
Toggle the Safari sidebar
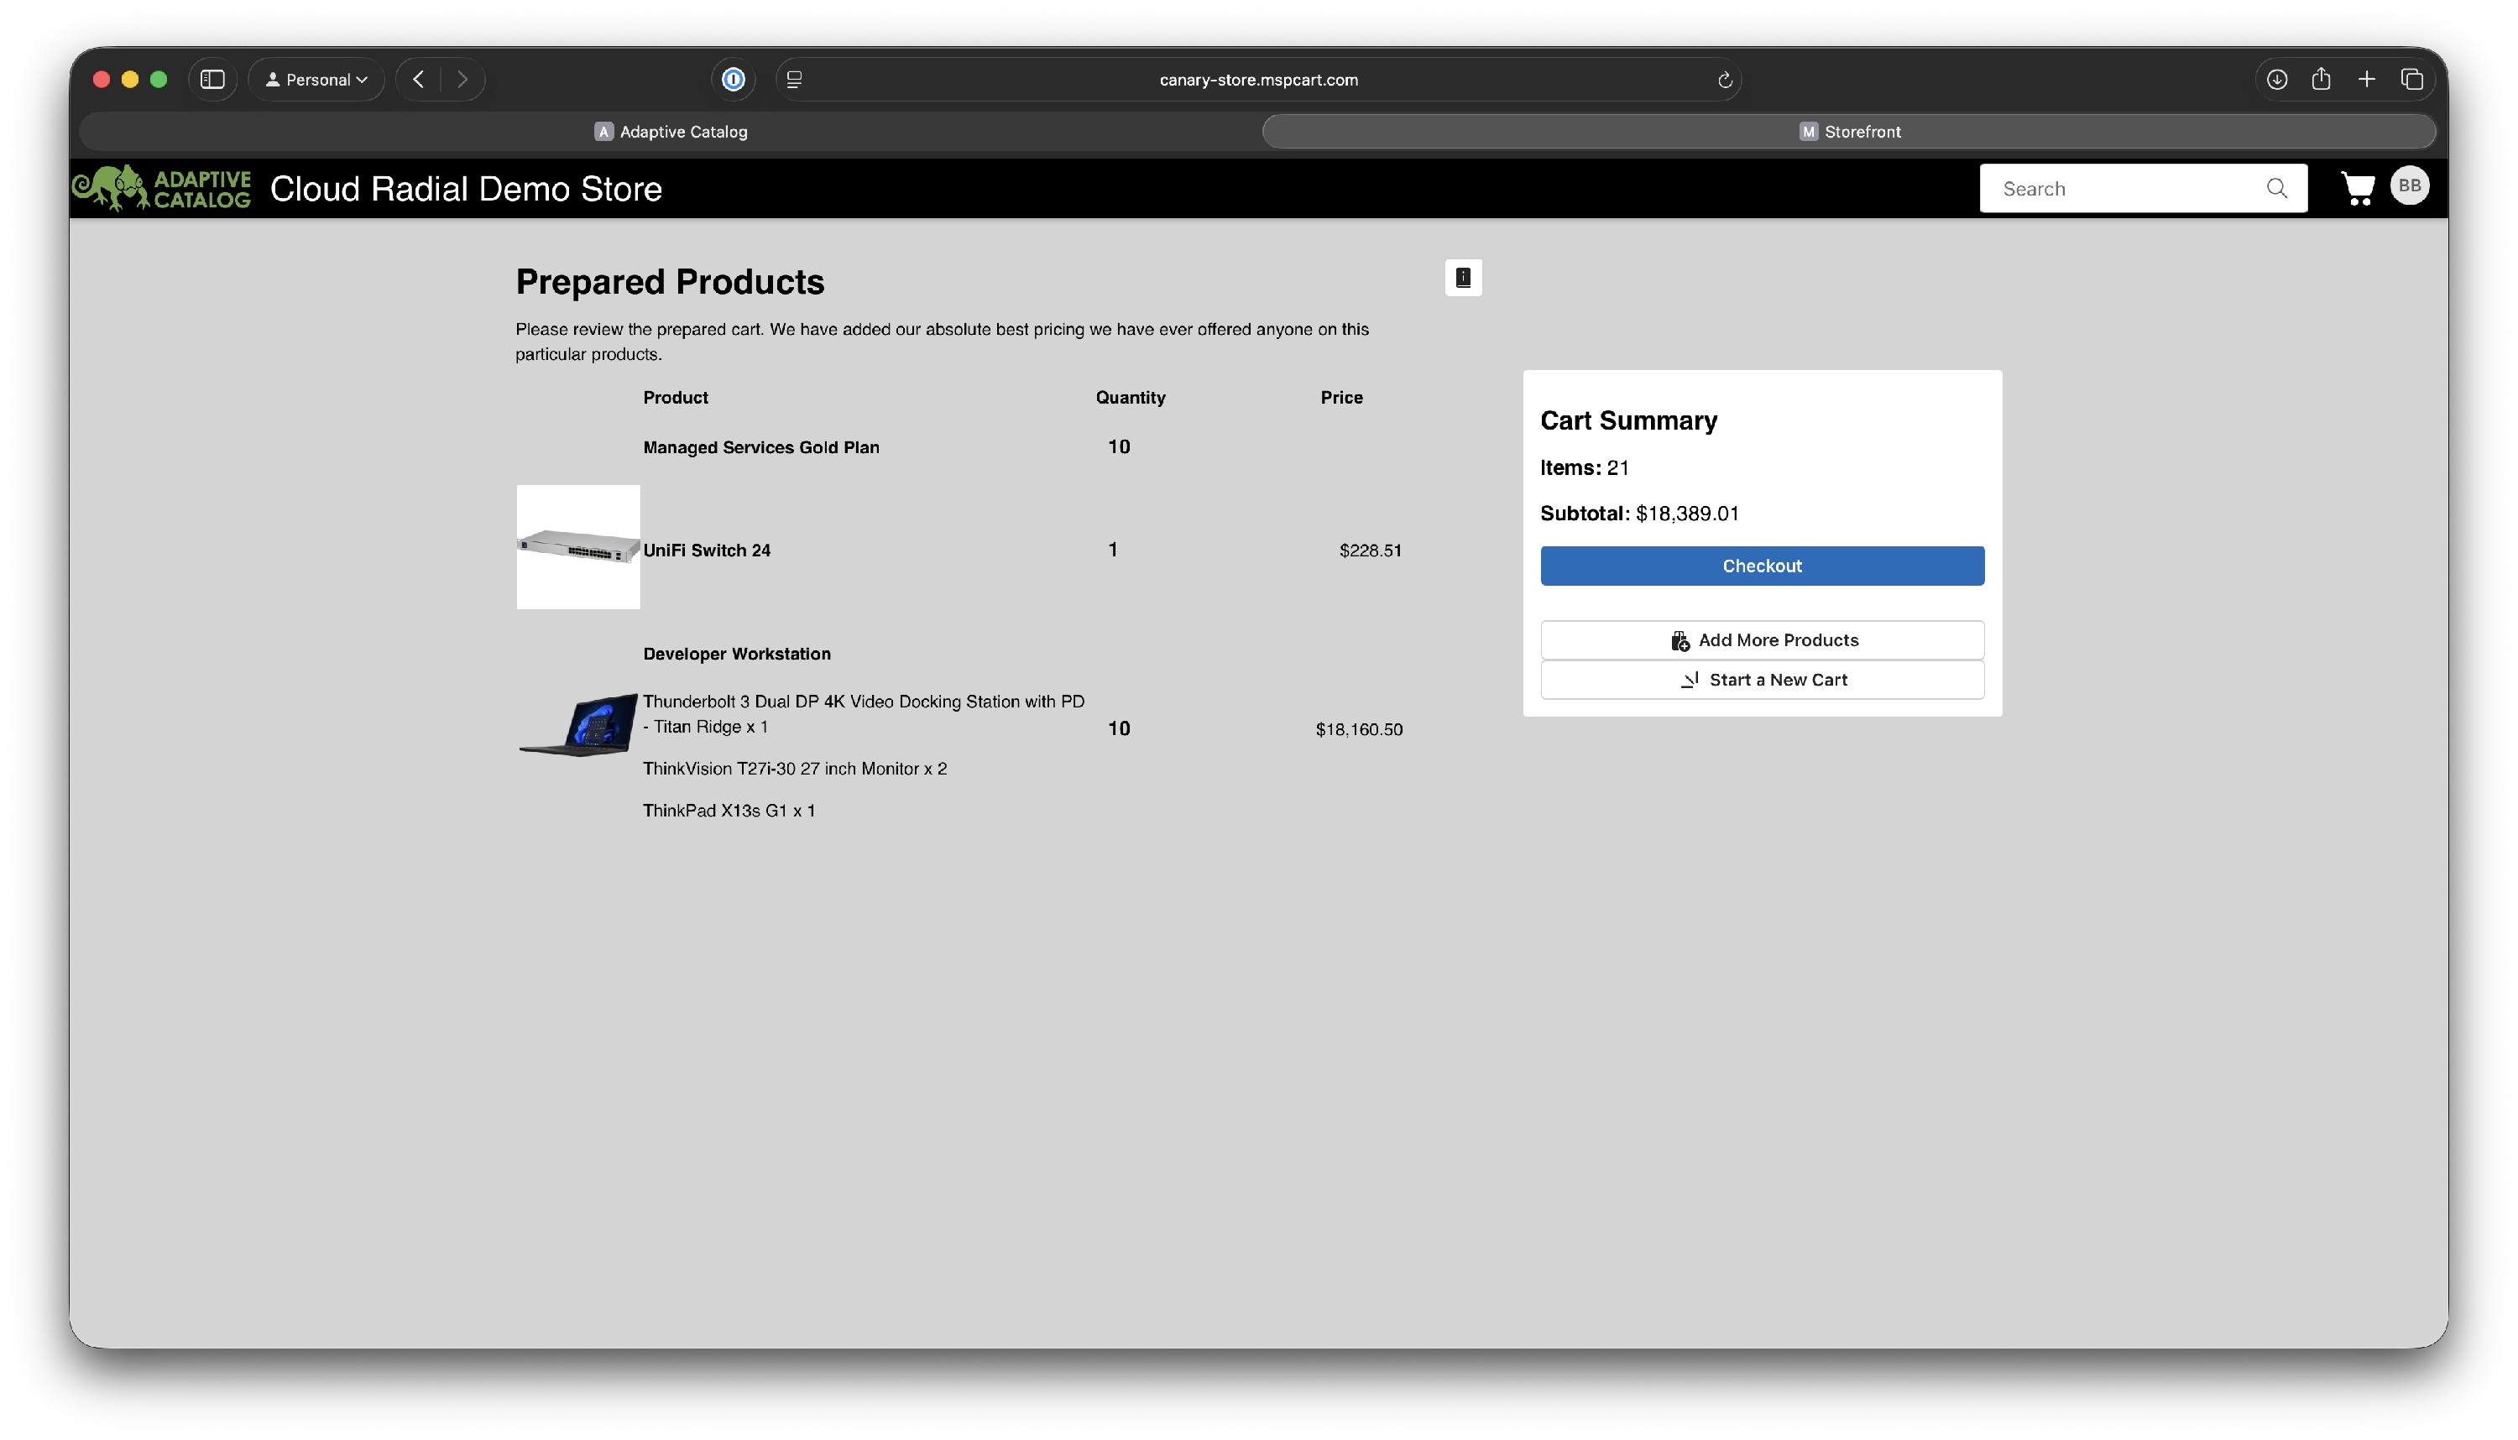pyautogui.click(x=212, y=79)
